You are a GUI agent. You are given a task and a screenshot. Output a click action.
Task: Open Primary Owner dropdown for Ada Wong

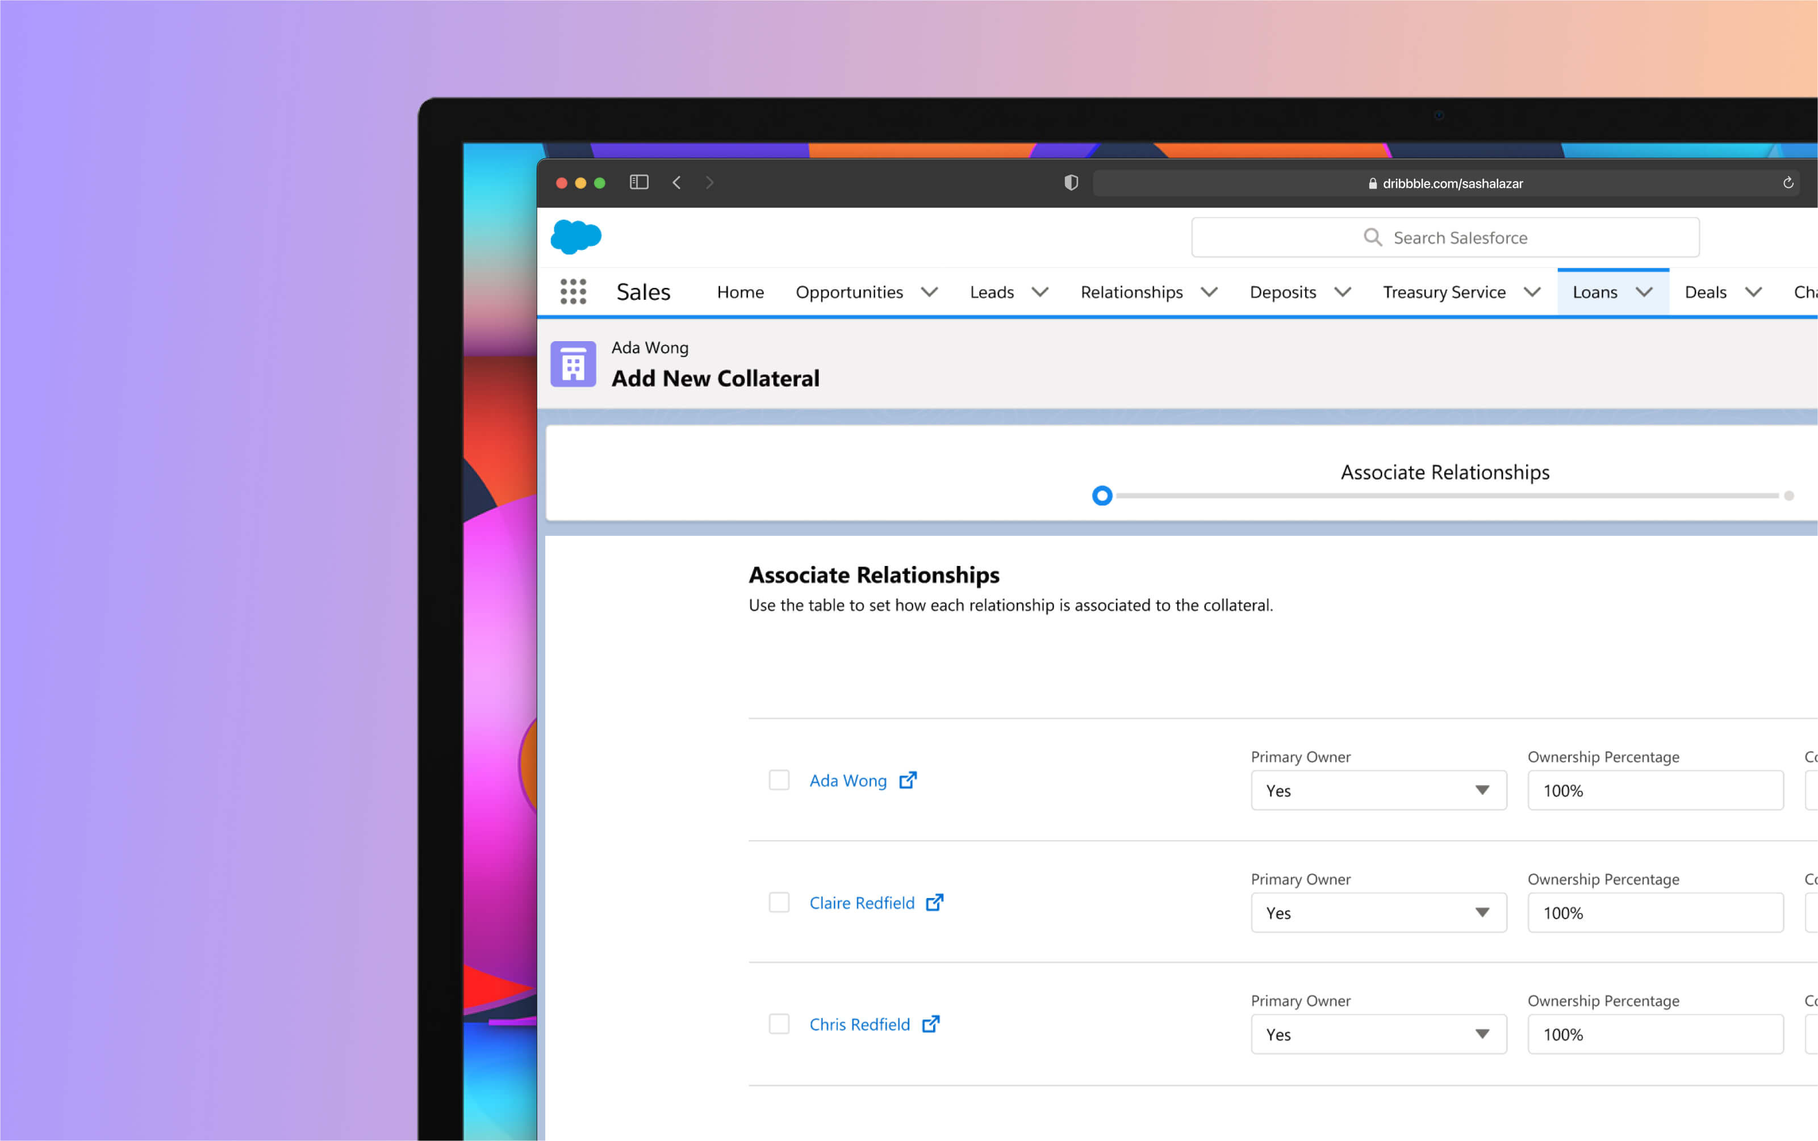coord(1378,790)
